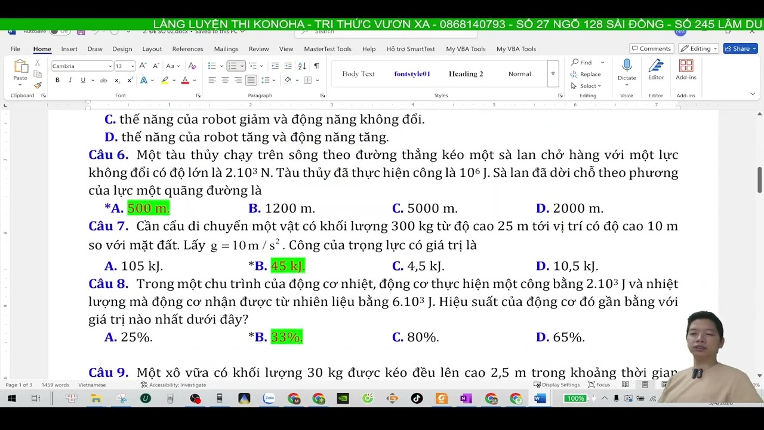Toggle Underline formatting
The image size is (764, 430).
[83, 81]
